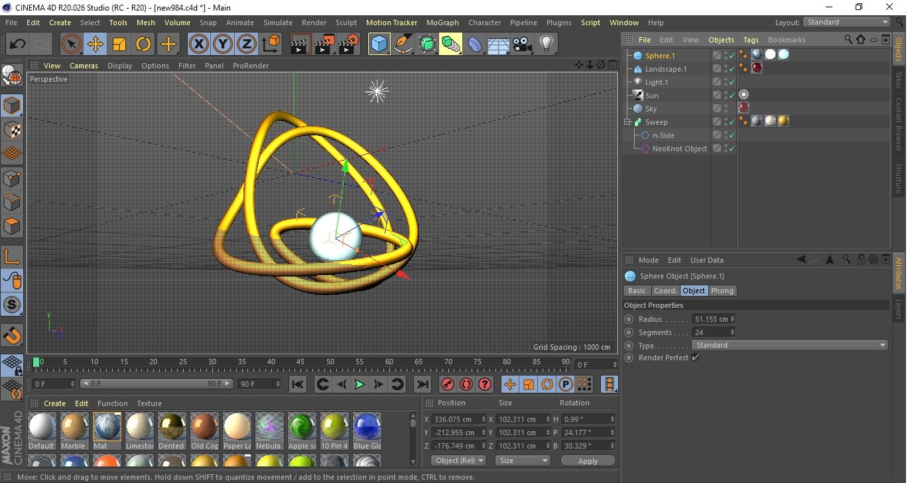
Task: Select the Polygons mode icon
Action: tap(12, 226)
